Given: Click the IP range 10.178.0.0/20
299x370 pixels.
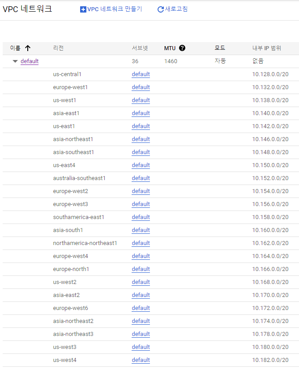Looking at the screenshot, I should click(x=270, y=334).
